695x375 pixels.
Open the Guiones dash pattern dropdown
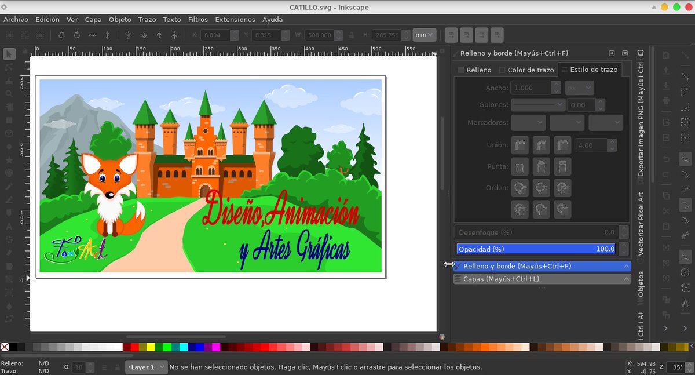click(x=538, y=105)
